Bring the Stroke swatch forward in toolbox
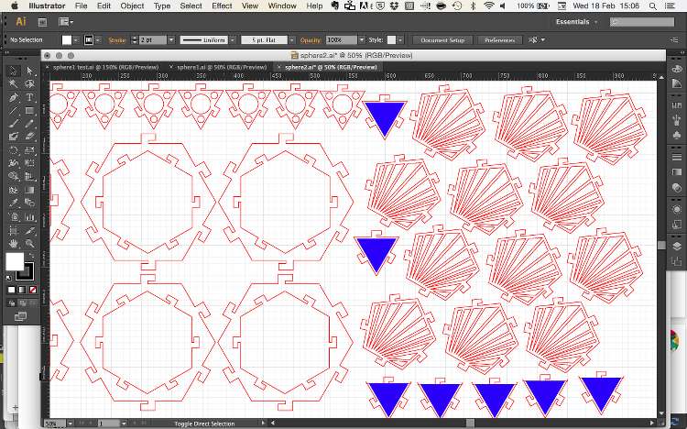 tap(26, 272)
